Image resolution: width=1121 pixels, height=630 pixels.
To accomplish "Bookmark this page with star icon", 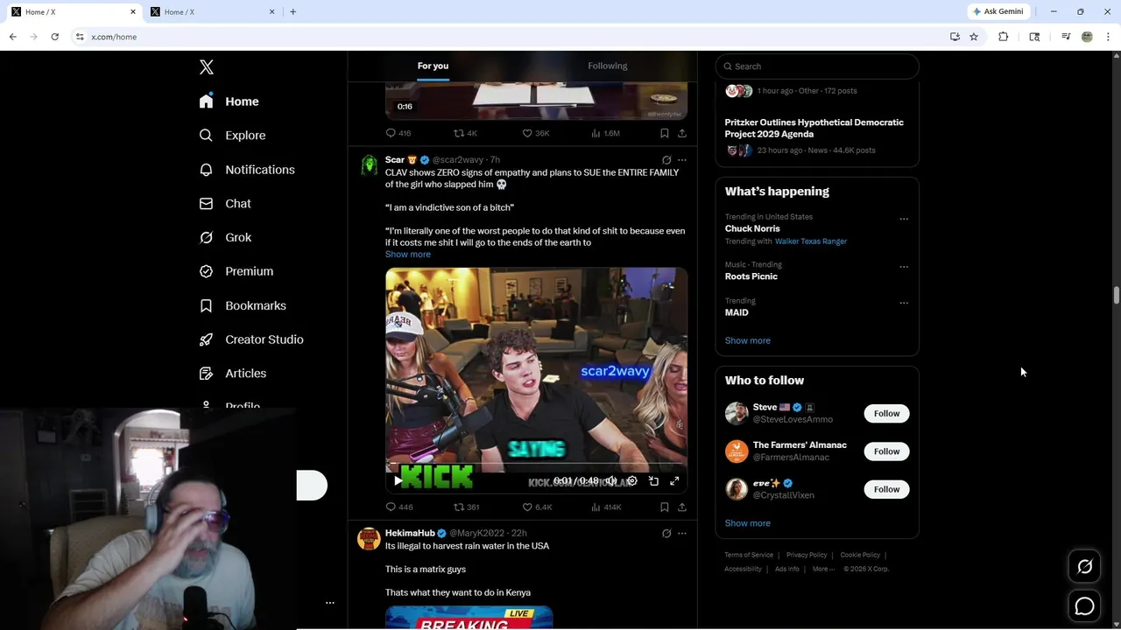I will (974, 37).
